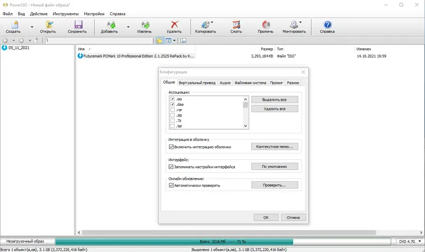Click the path address input field

click(98, 41)
